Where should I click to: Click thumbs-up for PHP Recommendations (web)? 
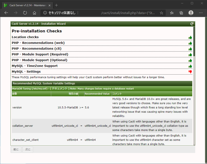pos(190,43)
